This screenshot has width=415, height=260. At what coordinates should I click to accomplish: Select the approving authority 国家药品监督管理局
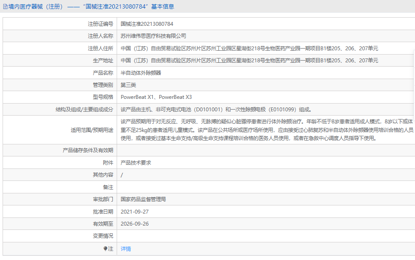click(143, 199)
